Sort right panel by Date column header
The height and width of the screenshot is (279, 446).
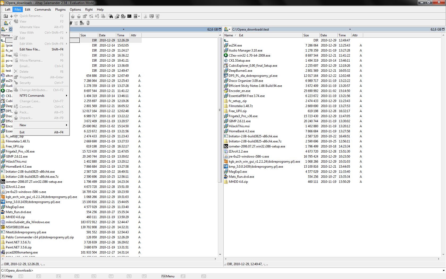(x=328, y=35)
